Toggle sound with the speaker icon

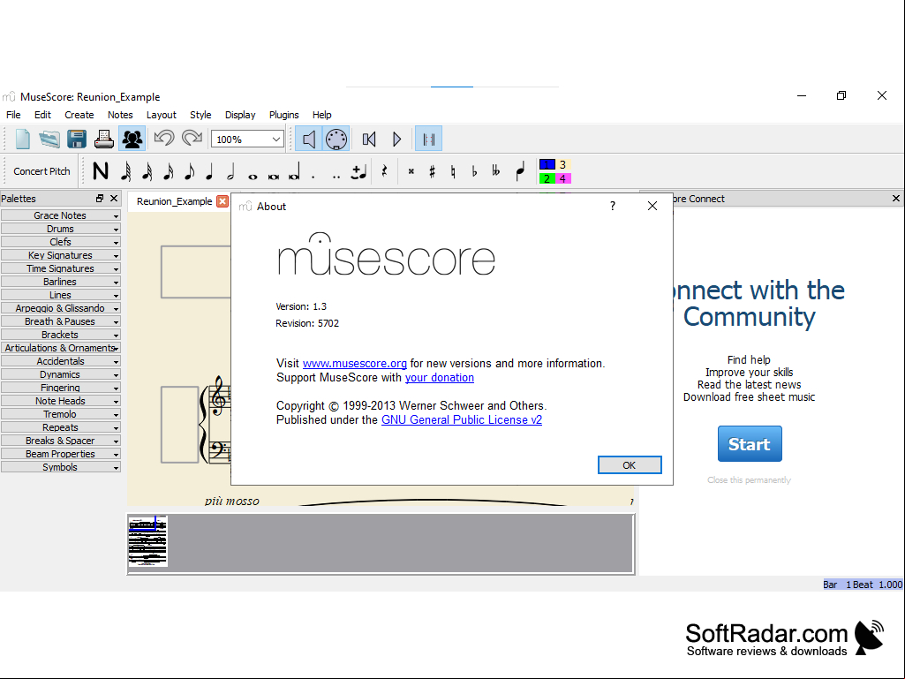309,140
